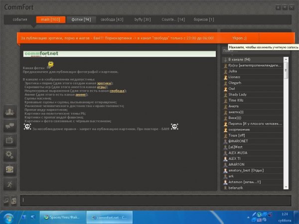299x224 pixels.
Task: Select user Shady Lady in list
Action: tap(253, 95)
